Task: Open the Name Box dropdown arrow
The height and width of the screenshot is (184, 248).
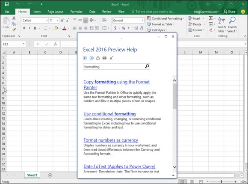Action: [x=24, y=44]
